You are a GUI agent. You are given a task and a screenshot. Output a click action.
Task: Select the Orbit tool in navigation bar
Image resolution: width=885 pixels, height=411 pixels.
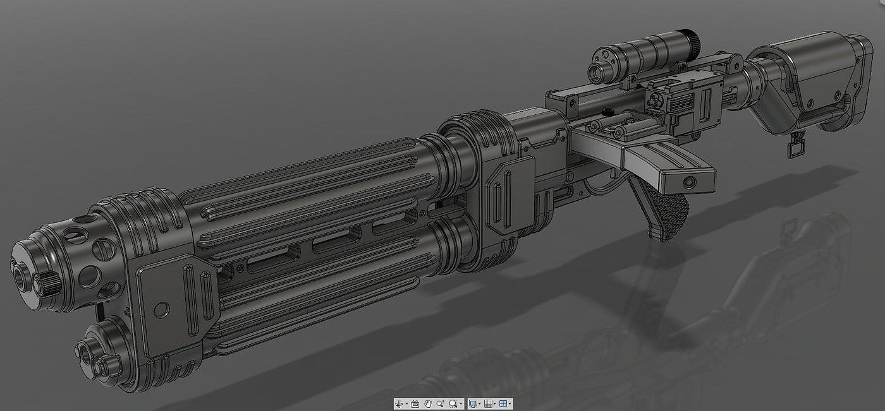point(399,403)
